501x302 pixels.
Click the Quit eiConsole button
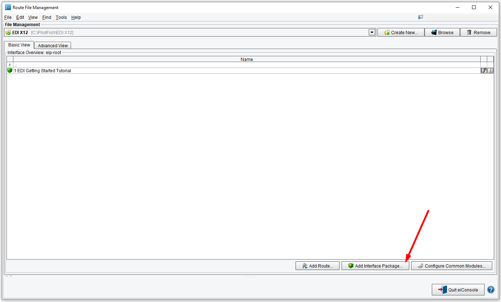(458, 290)
